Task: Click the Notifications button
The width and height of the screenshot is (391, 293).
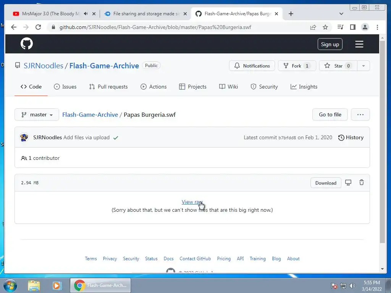Action: point(252,66)
